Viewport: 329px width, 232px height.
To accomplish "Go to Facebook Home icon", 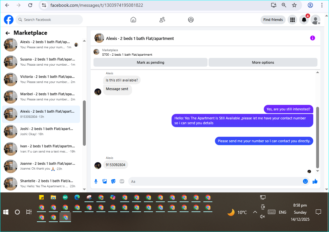I will tap(133, 20).
